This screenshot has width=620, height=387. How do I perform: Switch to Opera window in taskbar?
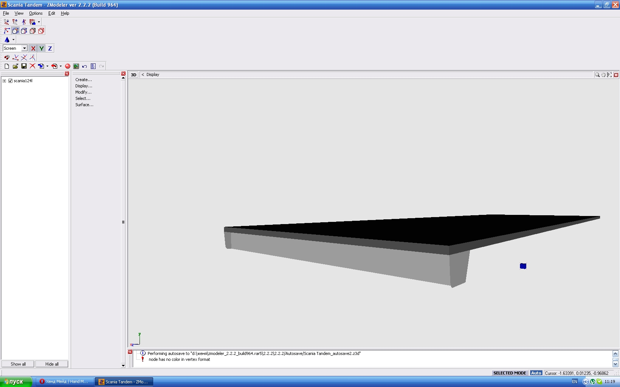(64, 381)
